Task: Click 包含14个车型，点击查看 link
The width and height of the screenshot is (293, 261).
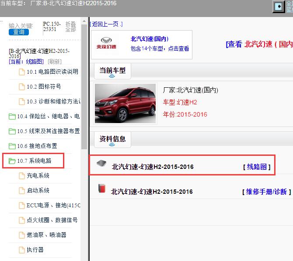Action: click(160, 48)
